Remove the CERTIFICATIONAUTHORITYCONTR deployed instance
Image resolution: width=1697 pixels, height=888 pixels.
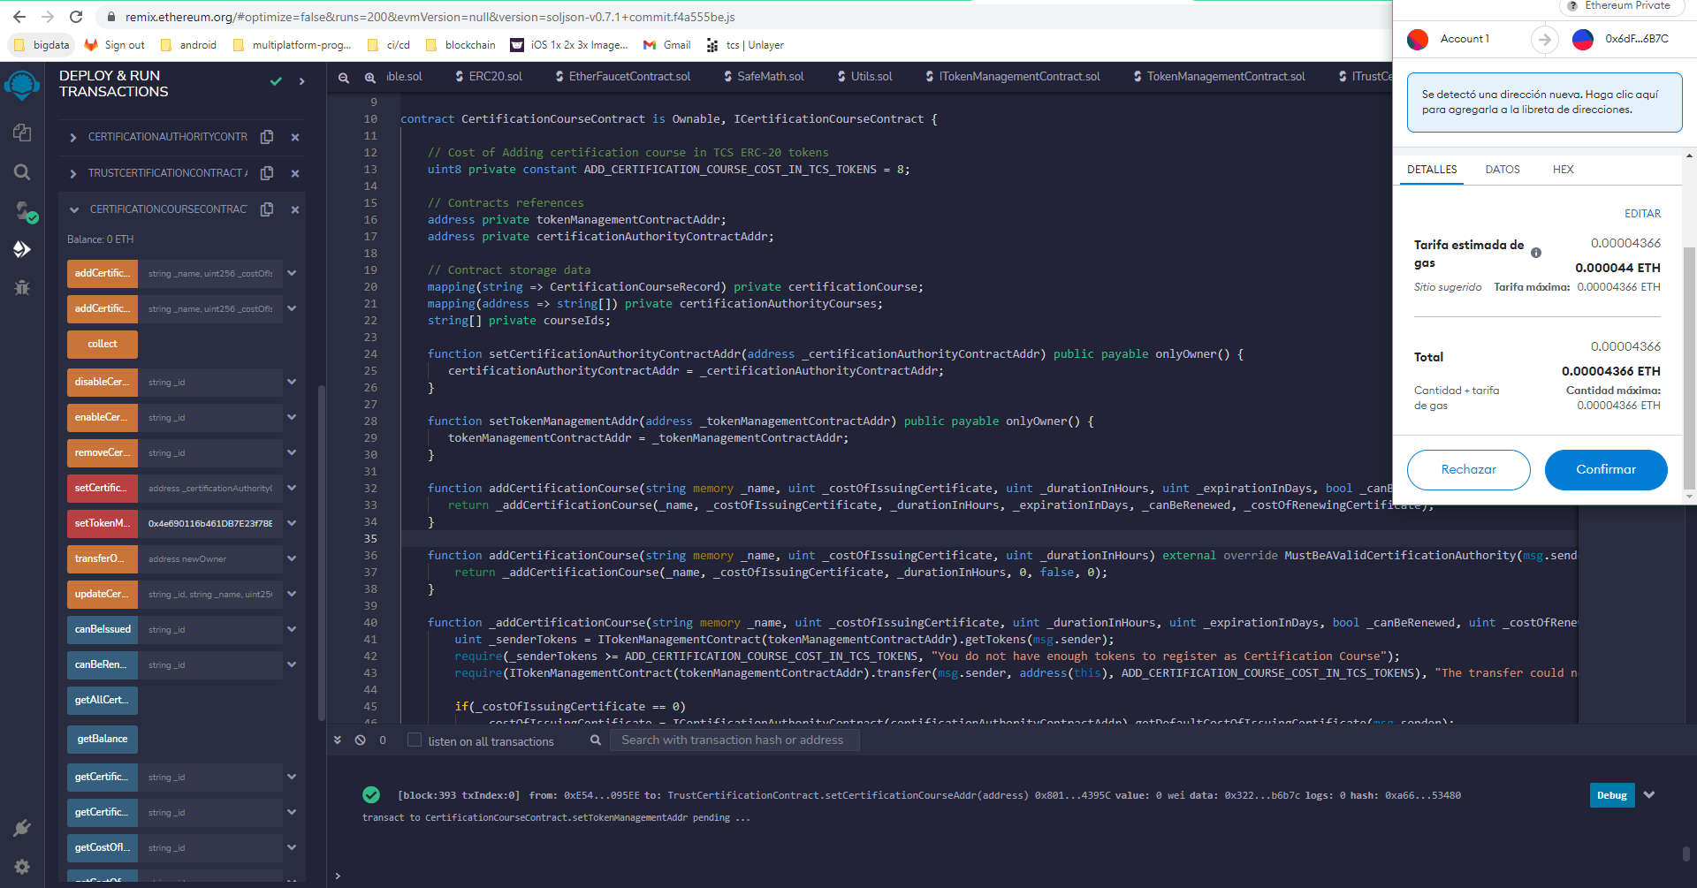coord(295,137)
